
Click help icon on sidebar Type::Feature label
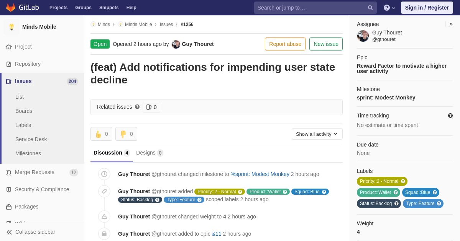(439, 204)
